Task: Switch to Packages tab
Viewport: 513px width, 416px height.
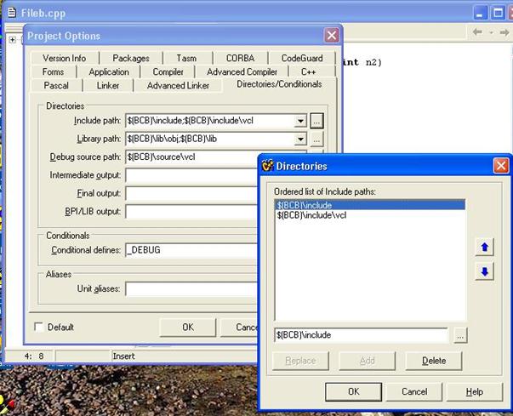Action: pyautogui.click(x=131, y=58)
